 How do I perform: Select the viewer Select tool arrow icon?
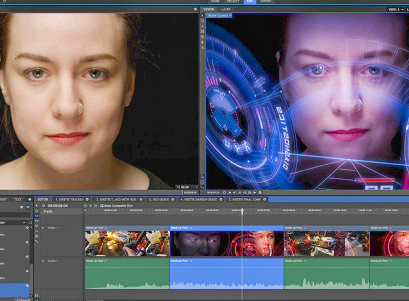coord(202,15)
